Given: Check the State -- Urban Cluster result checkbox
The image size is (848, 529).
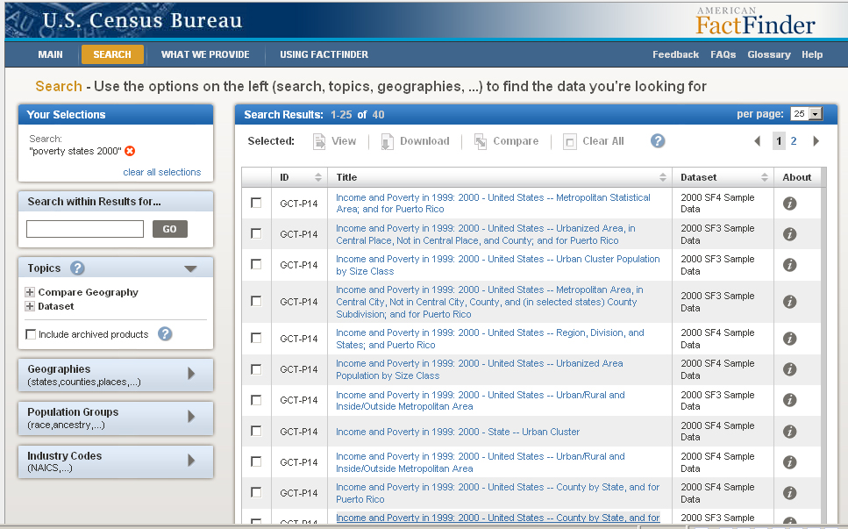Looking at the screenshot, I should 256,431.
